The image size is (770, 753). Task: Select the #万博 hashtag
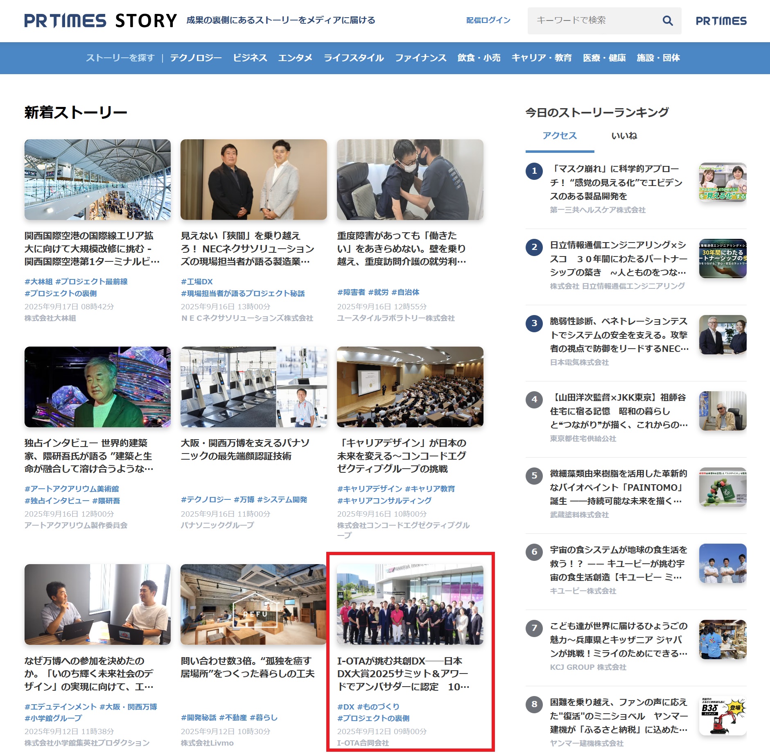click(x=244, y=499)
